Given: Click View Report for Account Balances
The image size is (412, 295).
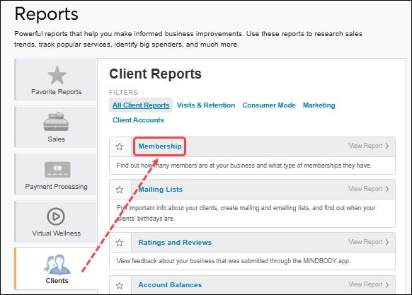Looking at the screenshot, I should coord(365,284).
